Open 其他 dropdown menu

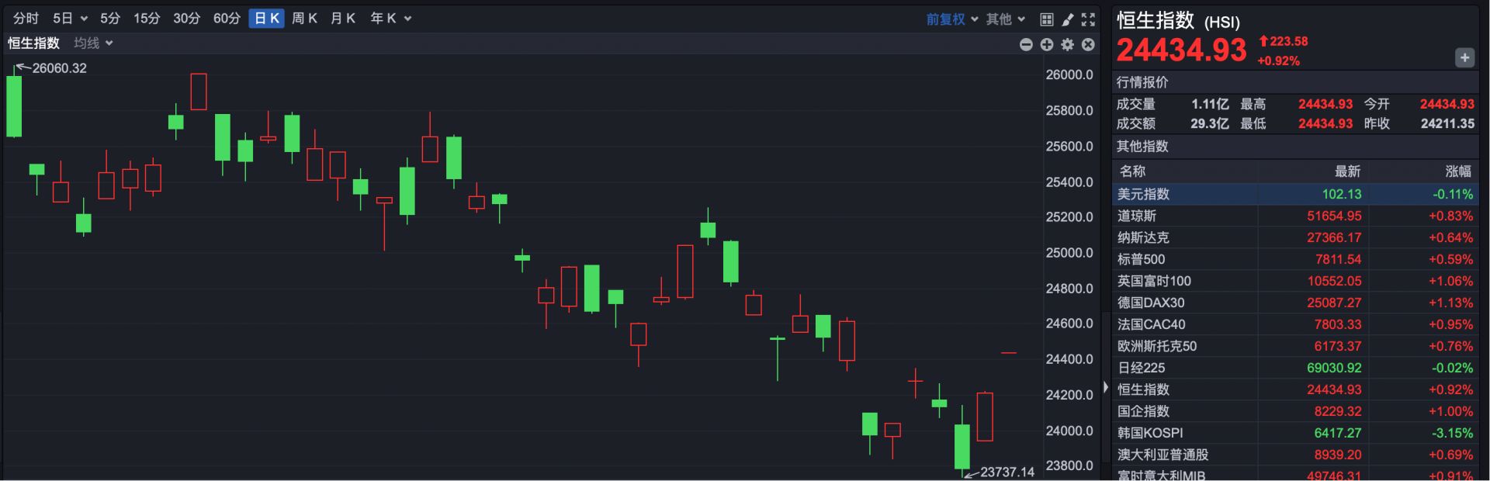[1006, 19]
